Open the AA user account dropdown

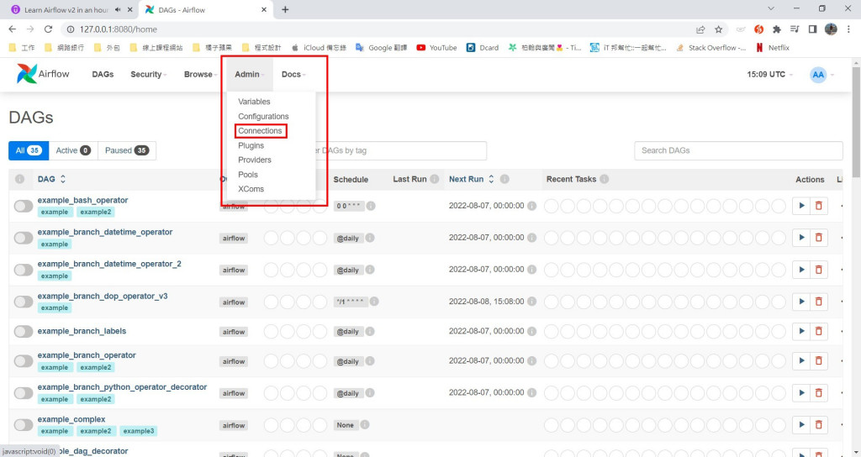click(x=822, y=75)
